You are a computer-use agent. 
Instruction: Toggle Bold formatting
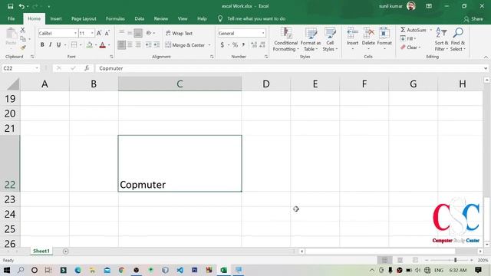coord(42,44)
